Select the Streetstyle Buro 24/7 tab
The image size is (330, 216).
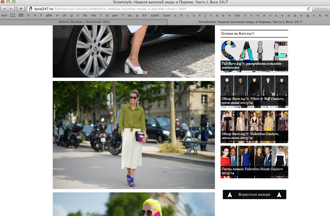tap(250, 22)
